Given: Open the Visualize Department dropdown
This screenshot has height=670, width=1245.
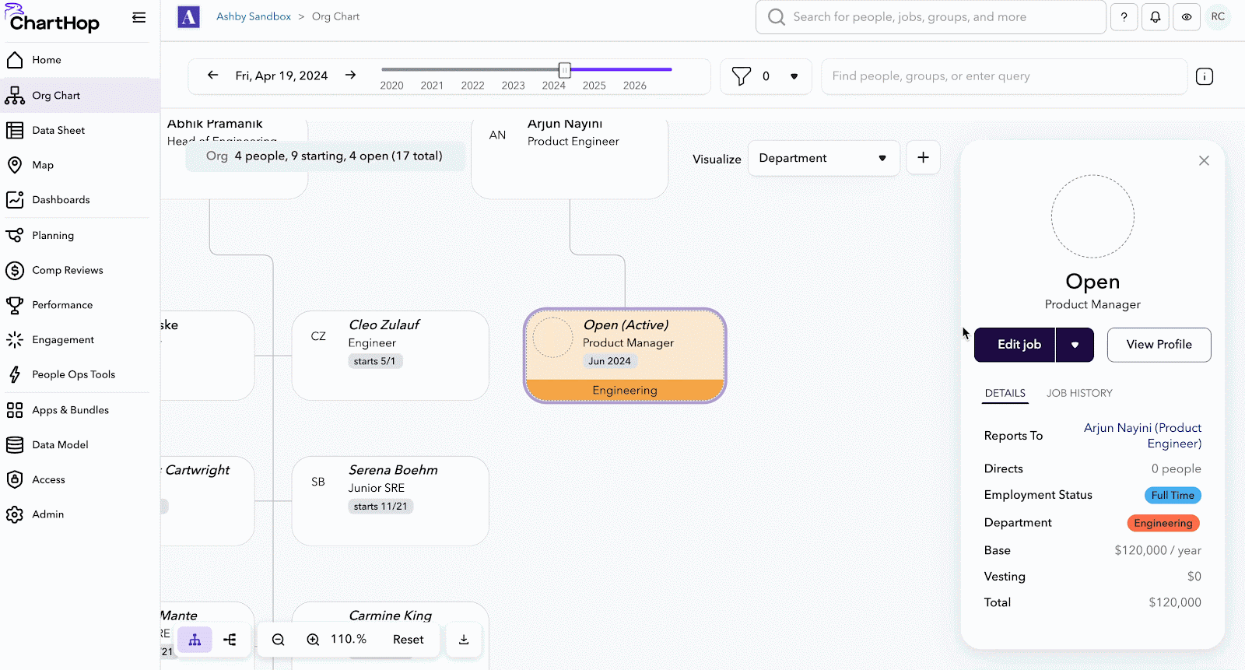Looking at the screenshot, I should pos(822,158).
